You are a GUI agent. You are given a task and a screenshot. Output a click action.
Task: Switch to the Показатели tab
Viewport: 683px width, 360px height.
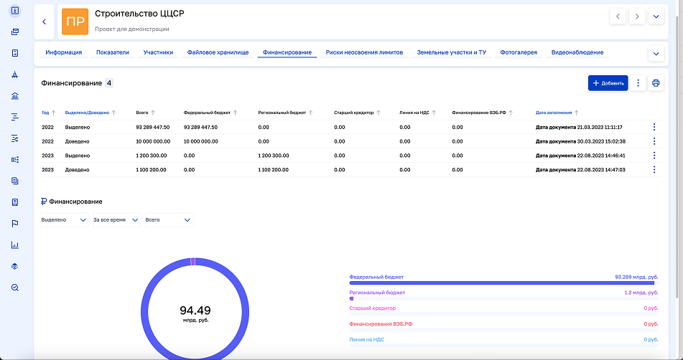[112, 52]
